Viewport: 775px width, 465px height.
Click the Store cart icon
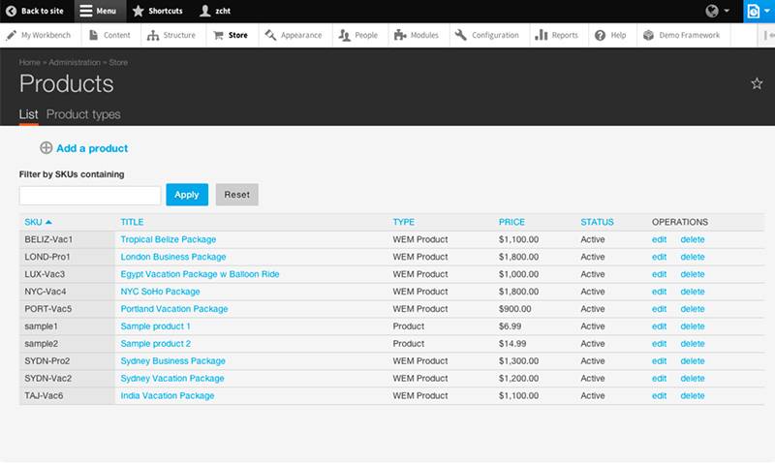(x=218, y=35)
